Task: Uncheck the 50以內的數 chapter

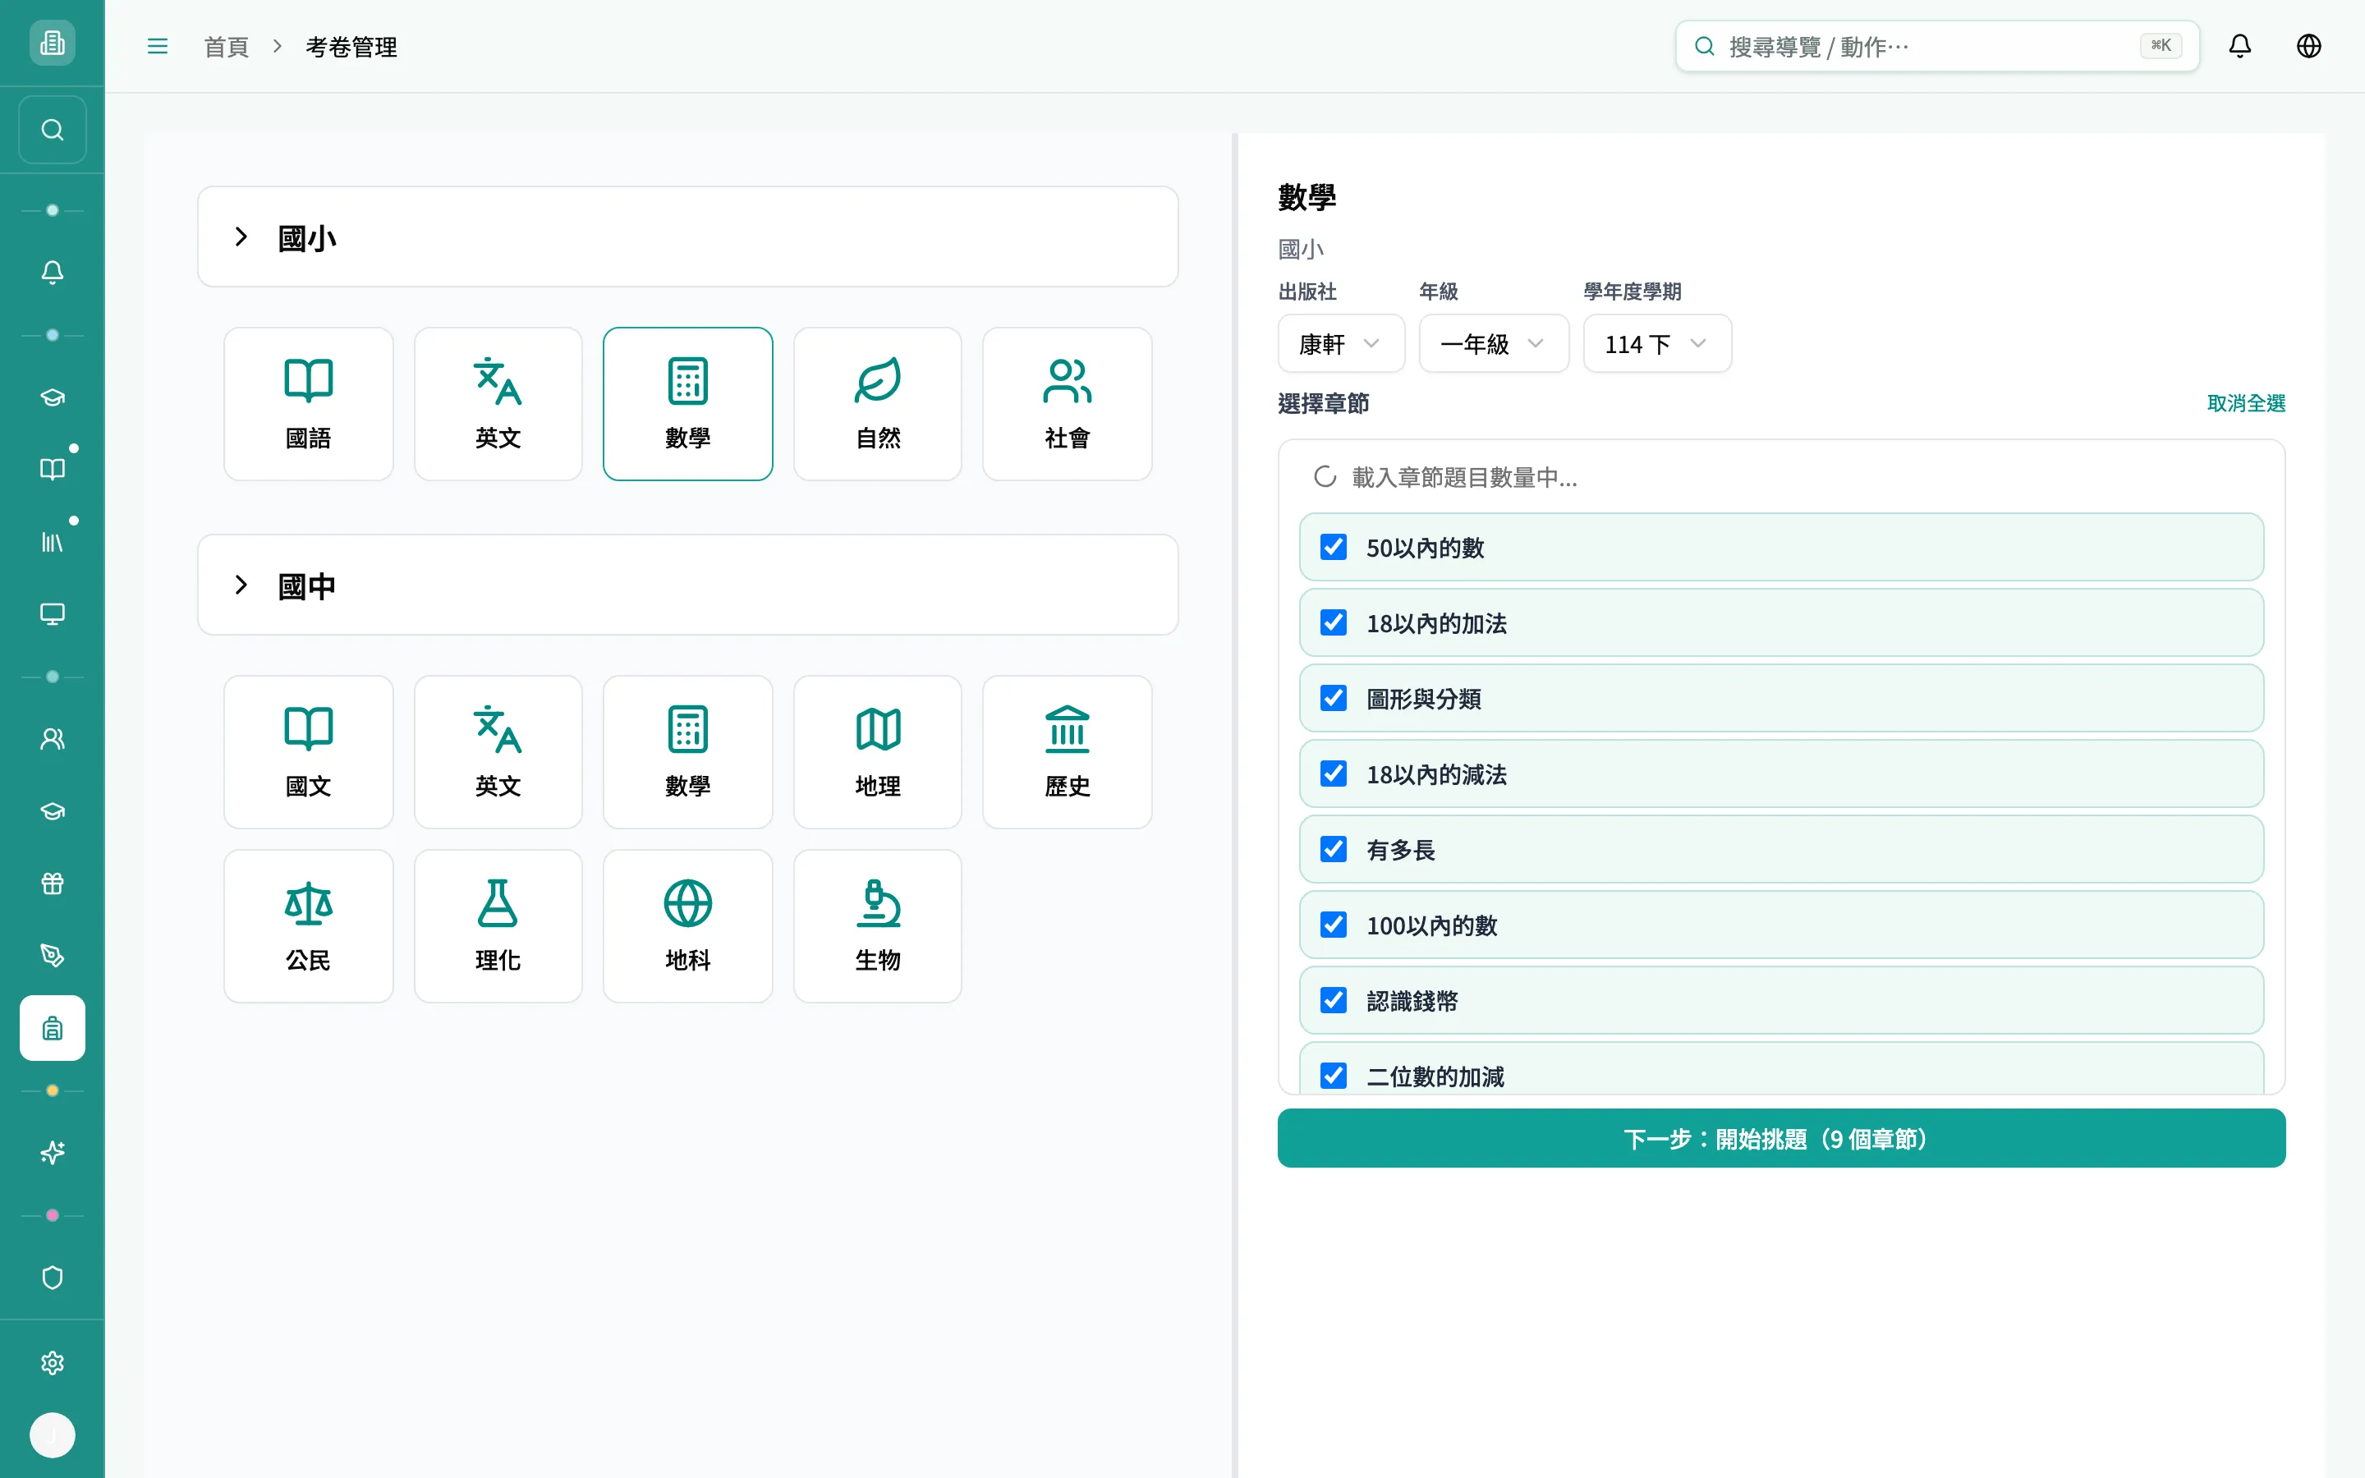Action: 1333,548
